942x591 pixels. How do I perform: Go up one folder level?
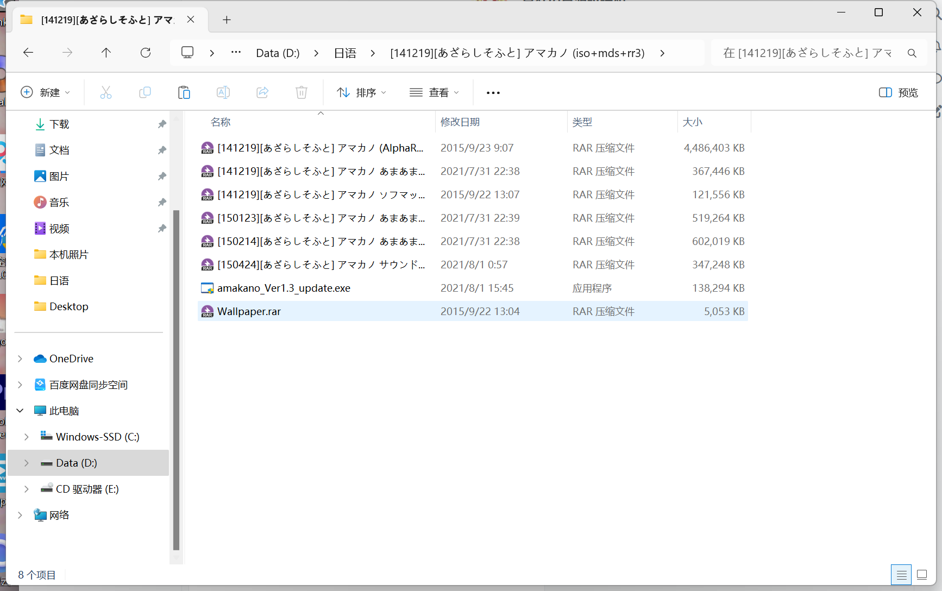(x=106, y=53)
